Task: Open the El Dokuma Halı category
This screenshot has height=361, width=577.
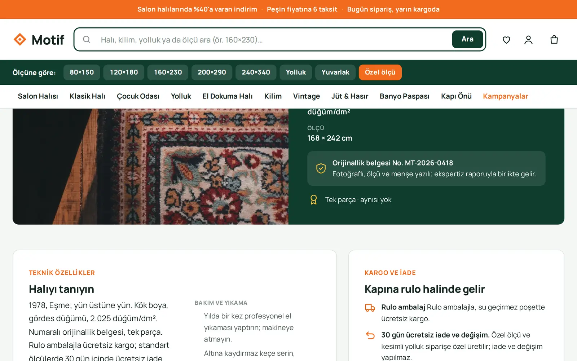Action: coord(228,96)
